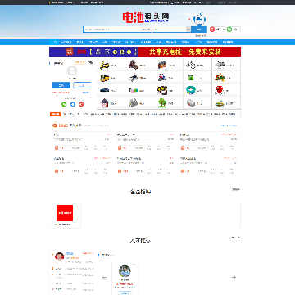Open the yellow scooter category icon

click(104, 65)
